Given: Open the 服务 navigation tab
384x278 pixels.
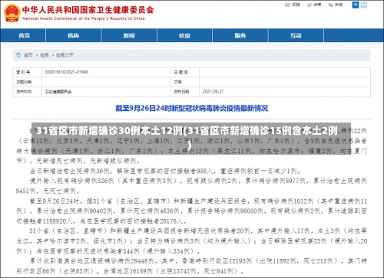Looking at the screenshot, I should point(240,35).
